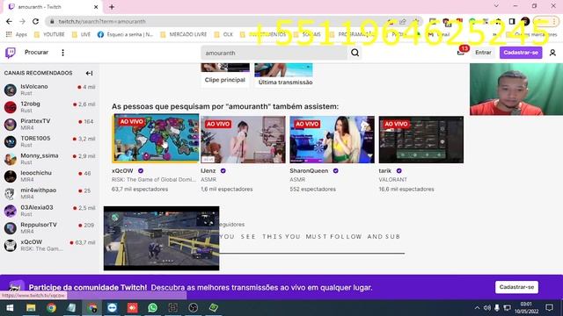The width and height of the screenshot is (563, 316).
Task: Open TeamViewer from the taskbar
Action: tap(112, 308)
